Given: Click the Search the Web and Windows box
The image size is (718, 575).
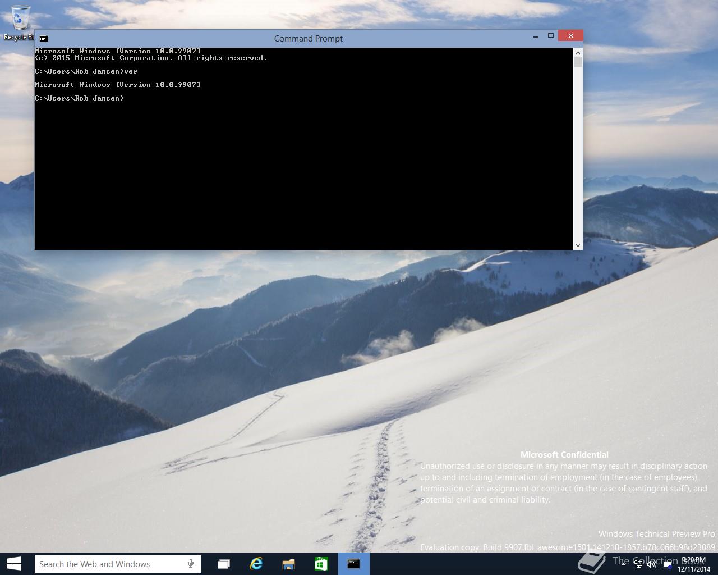Looking at the screenshot, I should tap(118, 564).
